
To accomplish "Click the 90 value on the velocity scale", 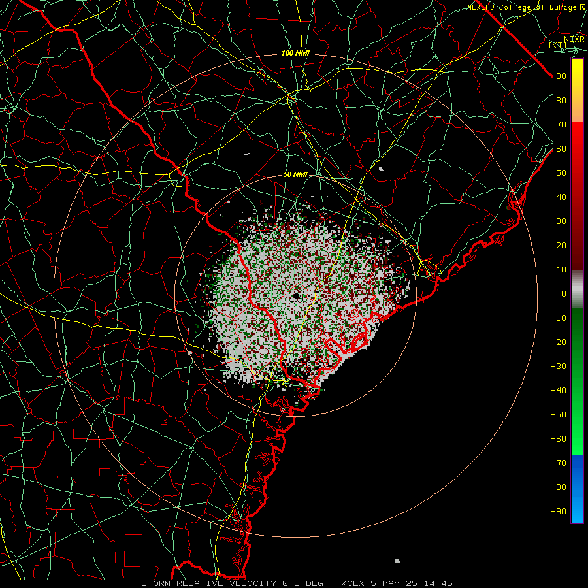I will [561, 76].
